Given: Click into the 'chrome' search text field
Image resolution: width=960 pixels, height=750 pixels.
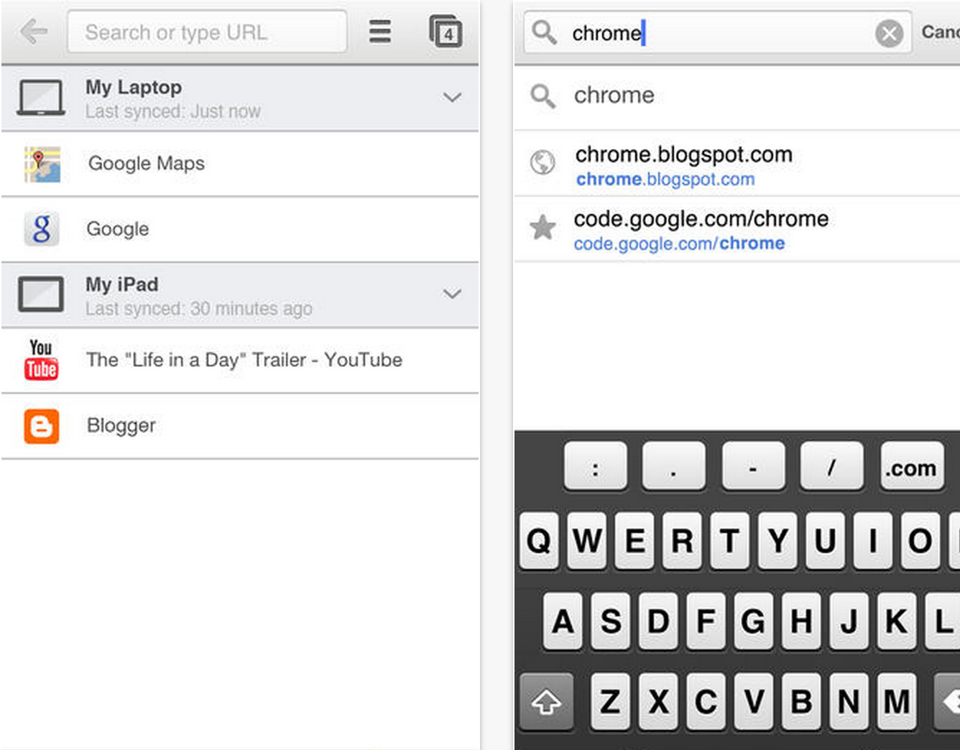Looking at the screenshot, I should click(x=719, y=32).
